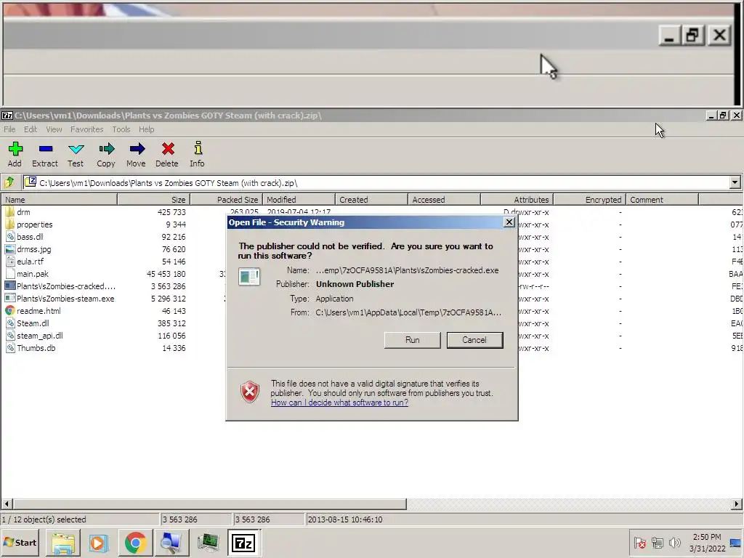Open Google Chrome from the taskbar
Viewport: 744px width, 558px height.
point(135,543)
